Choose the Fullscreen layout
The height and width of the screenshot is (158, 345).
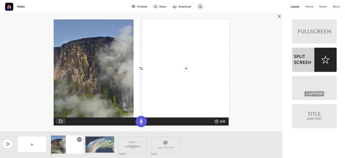pyautogui.click(x=314, y=31)
